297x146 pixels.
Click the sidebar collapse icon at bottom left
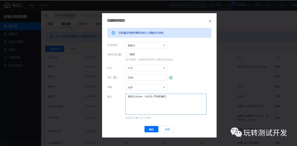[5, 144]
